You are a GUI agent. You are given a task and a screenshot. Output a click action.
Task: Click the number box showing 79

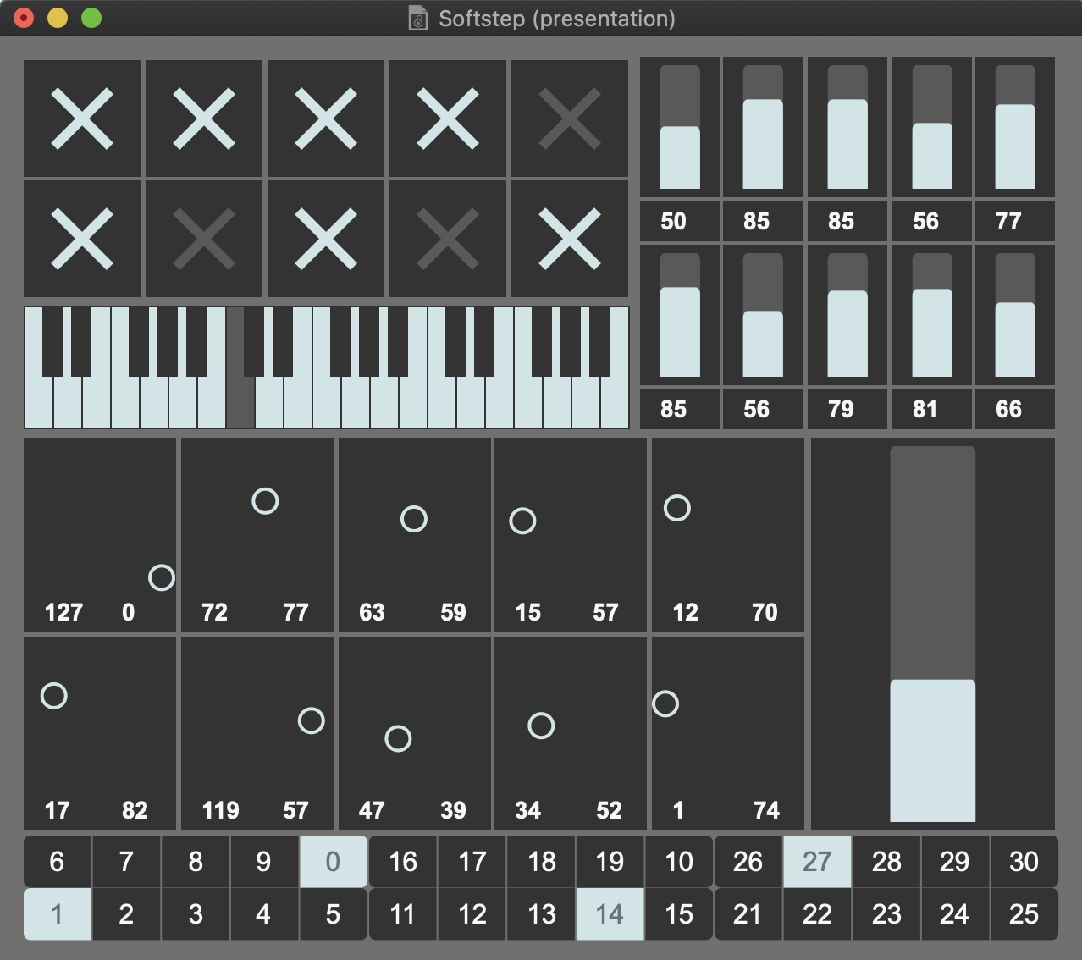click(841, 410)
